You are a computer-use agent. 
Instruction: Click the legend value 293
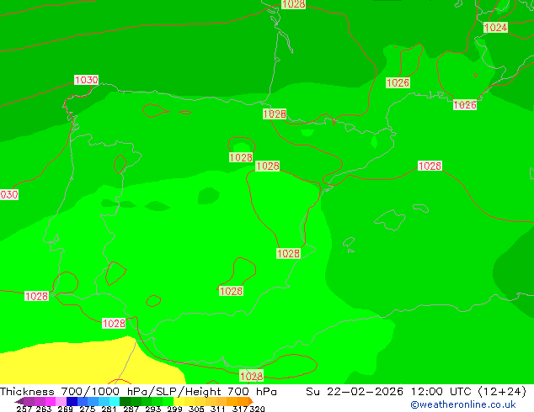153,409
